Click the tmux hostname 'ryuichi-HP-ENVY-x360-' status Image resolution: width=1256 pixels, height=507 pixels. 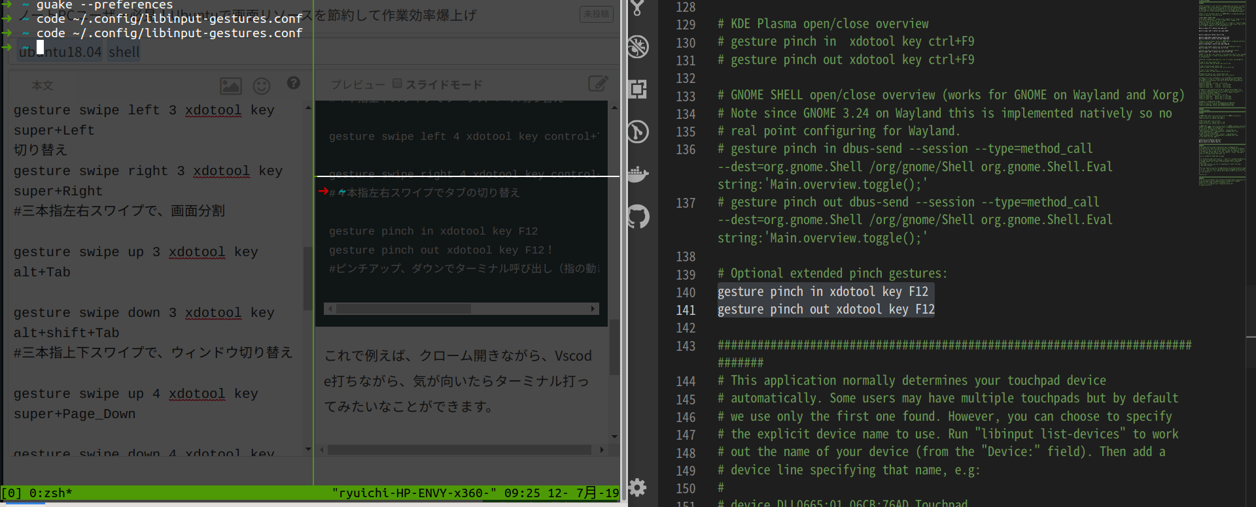pyautogui.click(x=415, y=493)
